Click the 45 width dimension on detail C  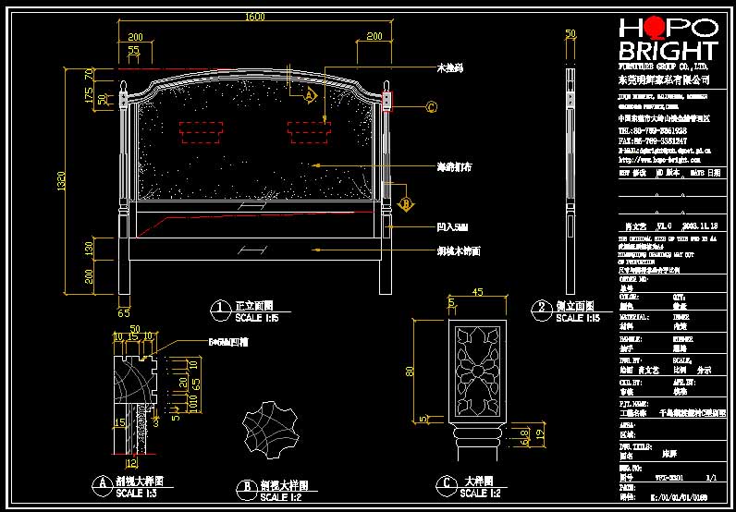(x=477, y=292)
